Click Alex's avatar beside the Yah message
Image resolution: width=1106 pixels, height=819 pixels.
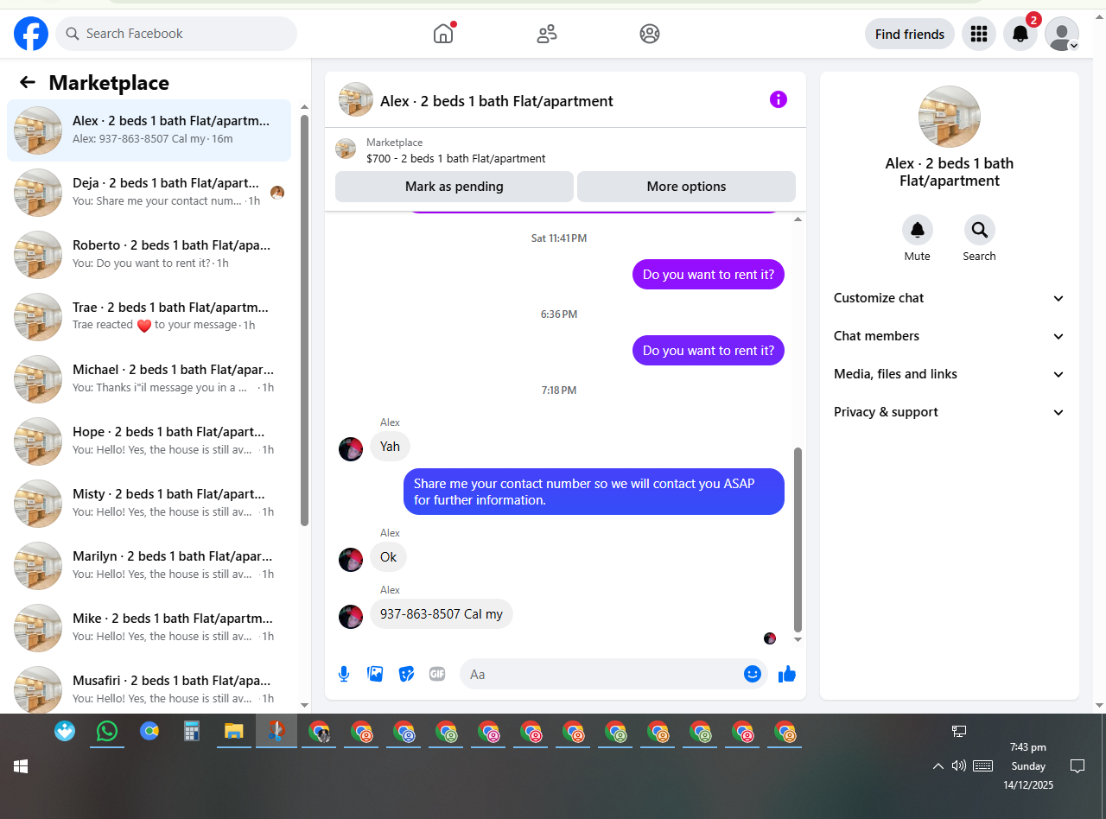(351, 449)
